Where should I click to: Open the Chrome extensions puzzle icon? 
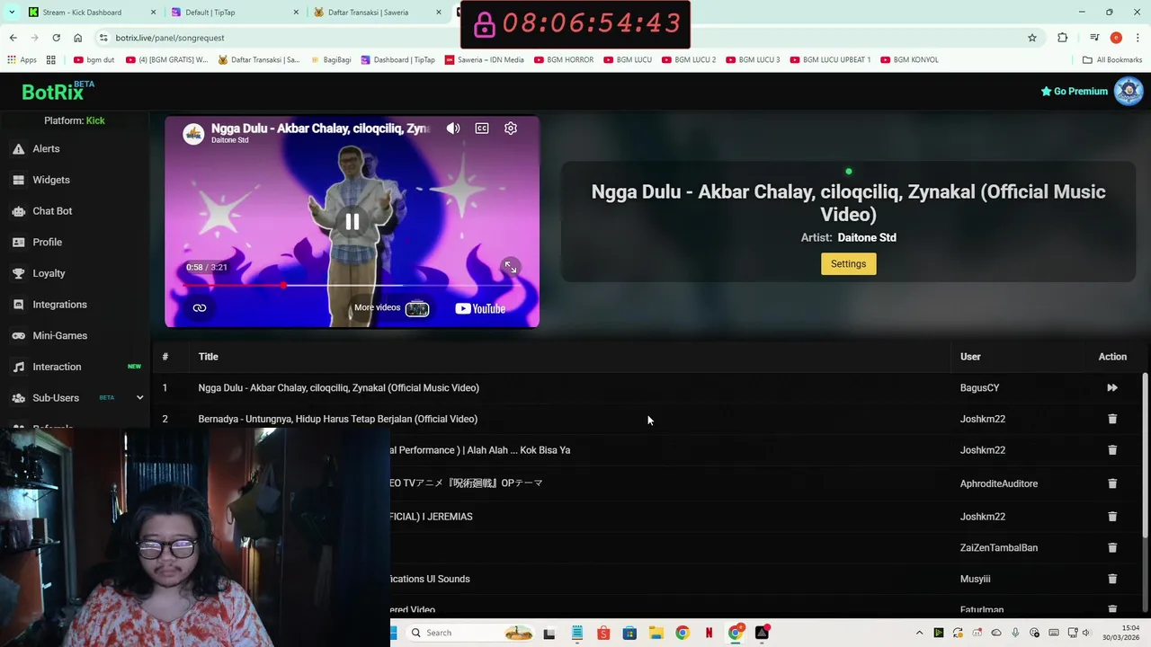(1063, 38)
